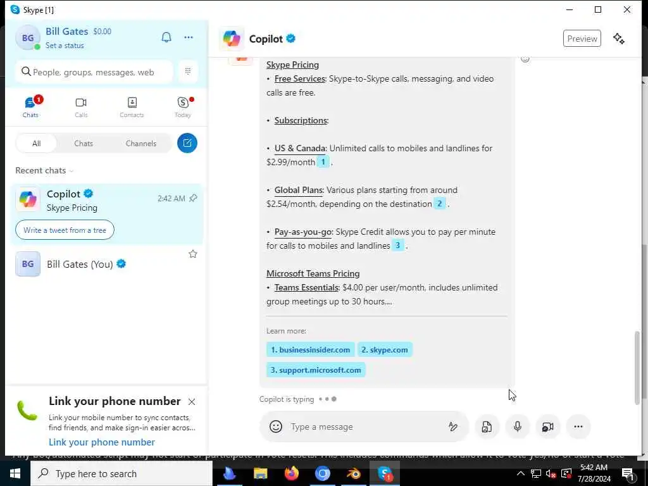
Task: Open the notifications bell
Action: 166,37
